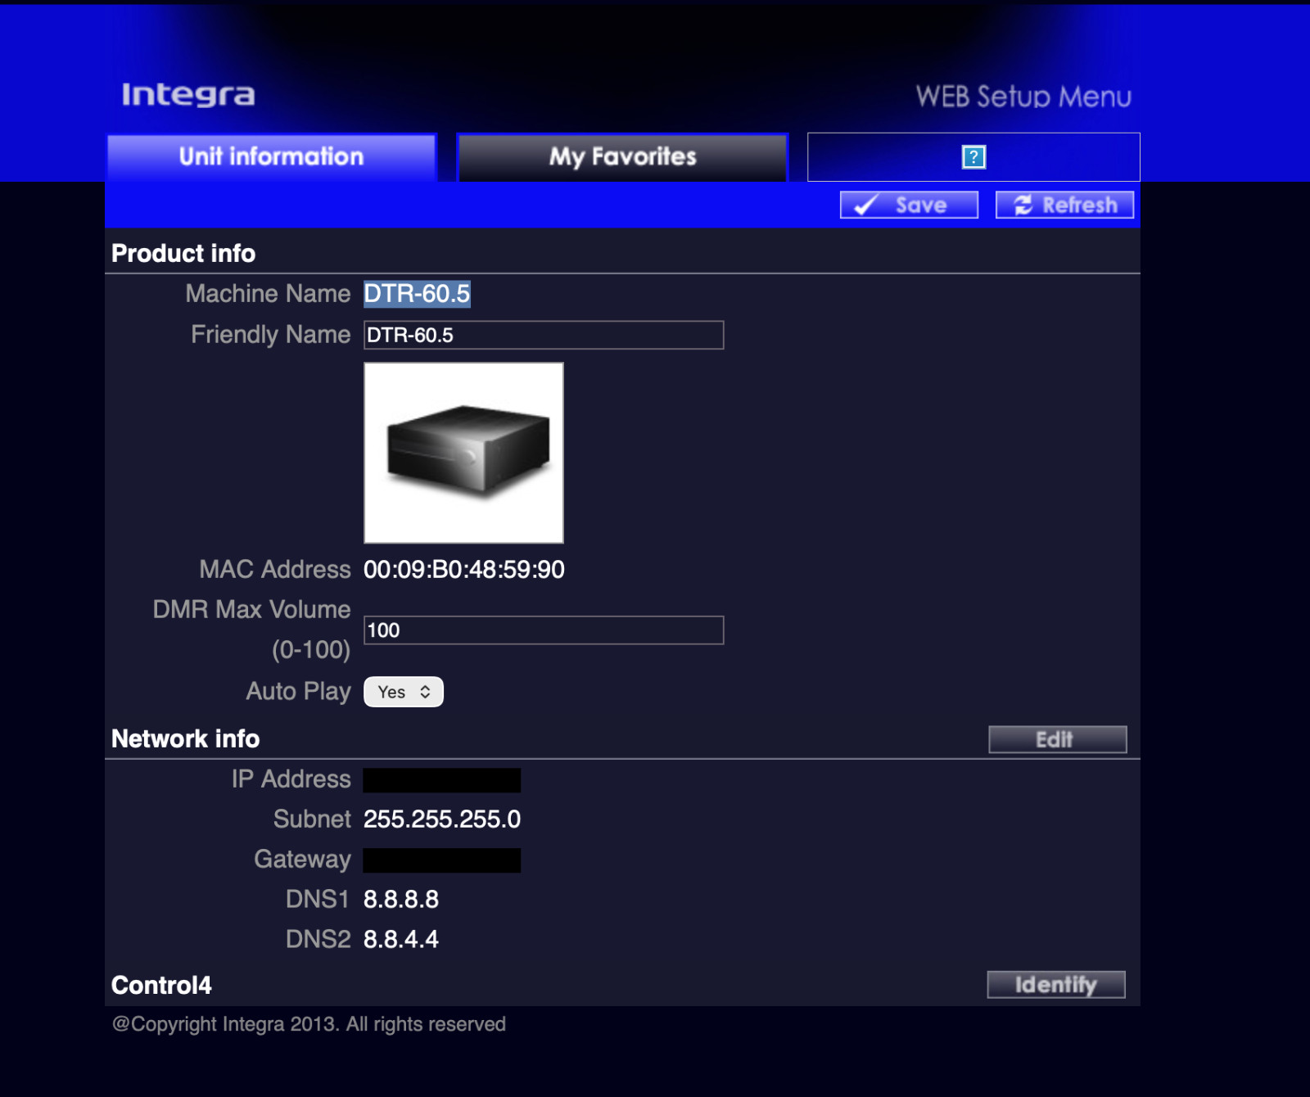Click the IP Address label

[291, 779]
